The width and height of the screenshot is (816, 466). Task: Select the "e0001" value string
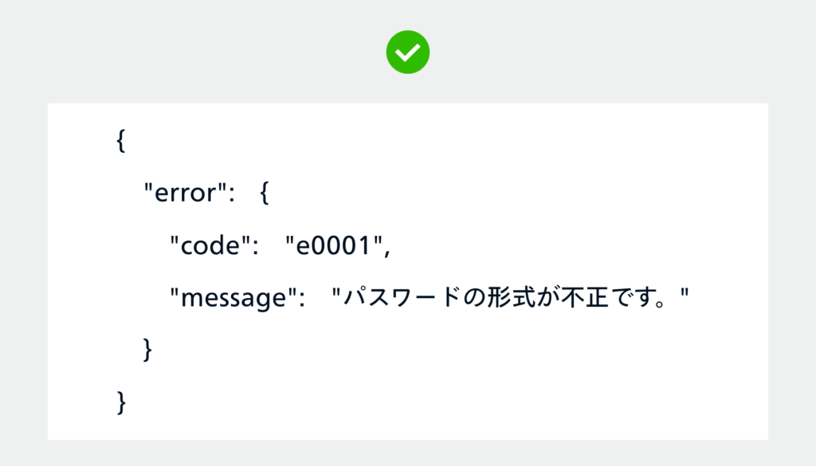[x=333, y=246]
